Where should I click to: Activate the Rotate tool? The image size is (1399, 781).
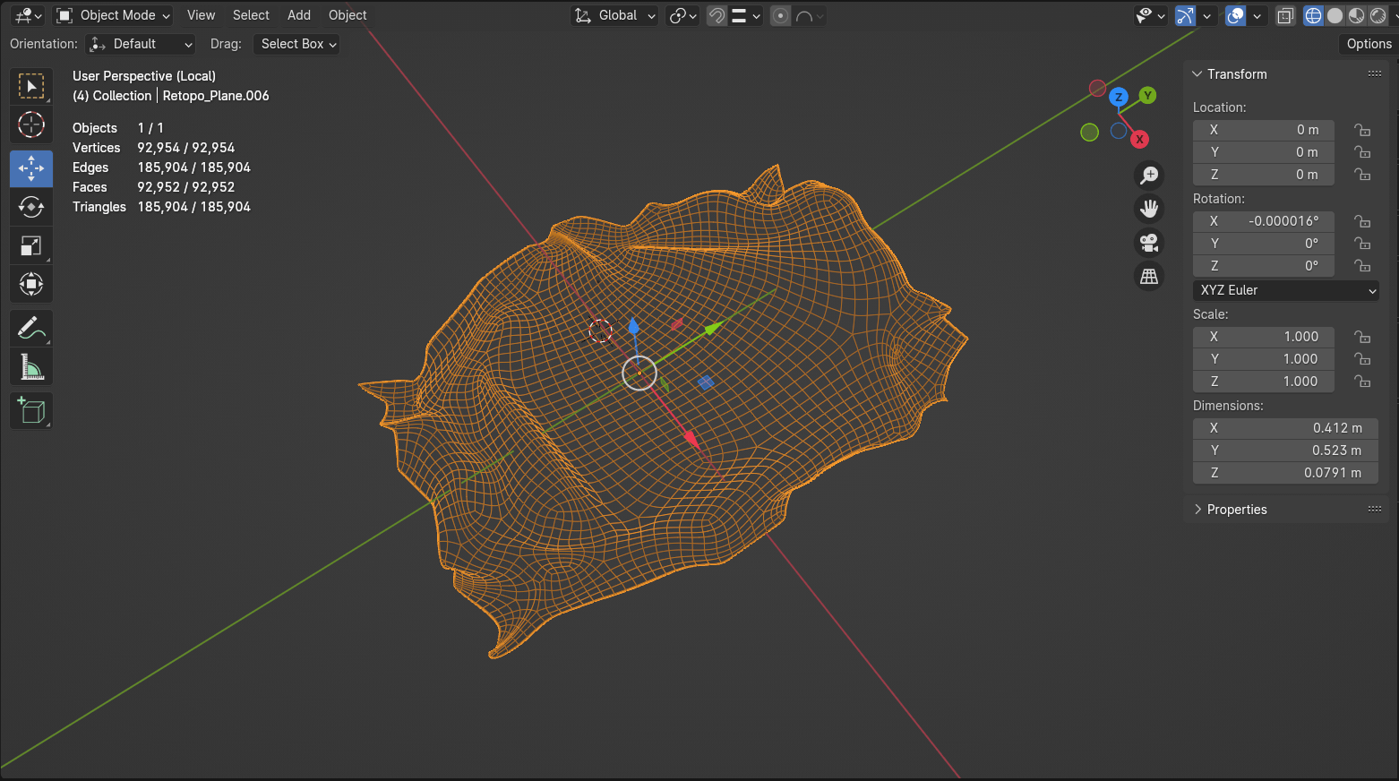[x=31, y=207]
